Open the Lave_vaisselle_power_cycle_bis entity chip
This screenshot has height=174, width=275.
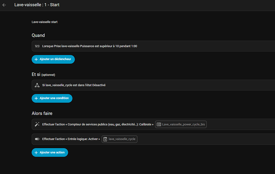pyautogui.click(x=181, y=124)
